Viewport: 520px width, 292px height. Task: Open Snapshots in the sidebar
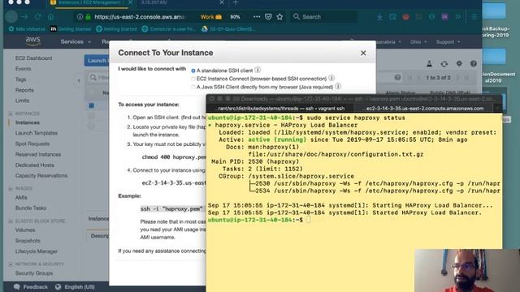tap(28, 241)
